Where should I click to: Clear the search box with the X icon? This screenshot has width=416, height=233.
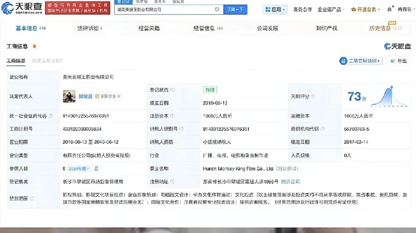coord(217,10)
